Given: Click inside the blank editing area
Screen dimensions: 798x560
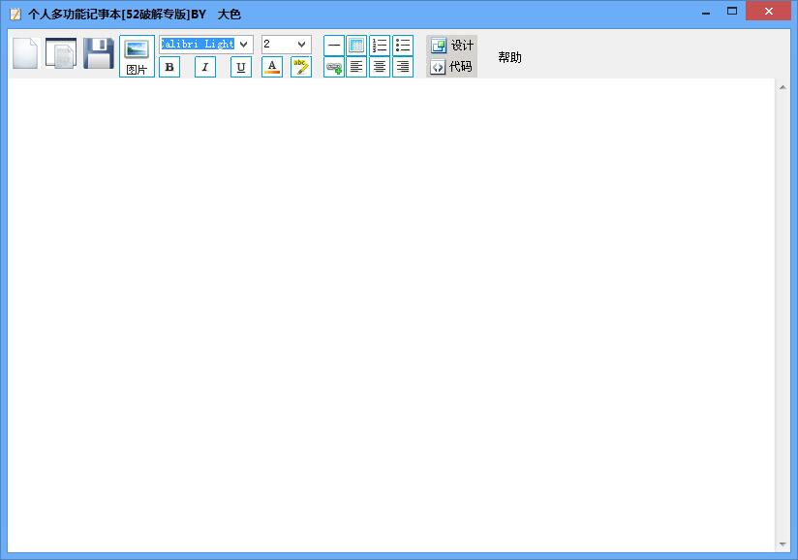Looking at the screenshot, I should pyautogui.click(x=391, y=315).
